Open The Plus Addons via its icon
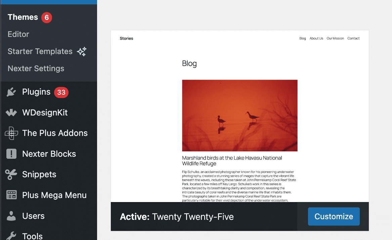 click(x=11, y=133)
